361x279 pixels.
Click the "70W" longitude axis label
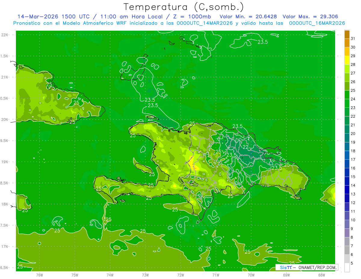point(251,275)
